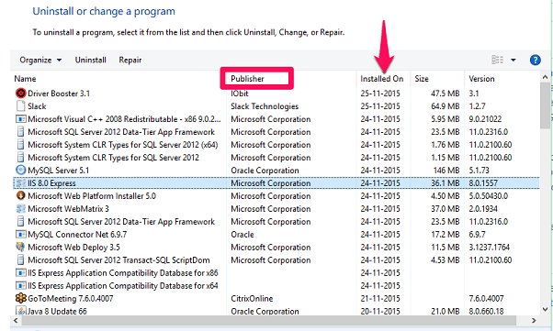Click the 20-11-2015 install date
This screenshot has width=553, height=331.
(380, 311)
